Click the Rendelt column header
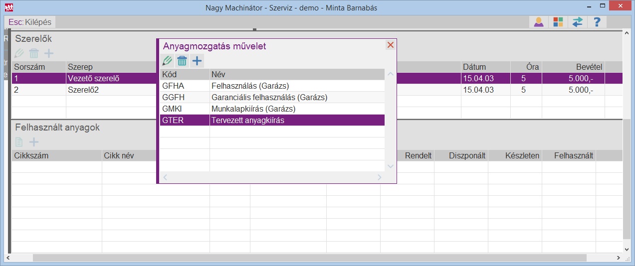 pyautogui.click(x=416, y=155)
